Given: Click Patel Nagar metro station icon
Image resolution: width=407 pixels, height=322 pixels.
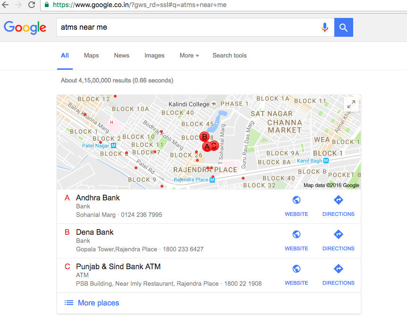Looking at the screenshot, I should coord(113,146).
